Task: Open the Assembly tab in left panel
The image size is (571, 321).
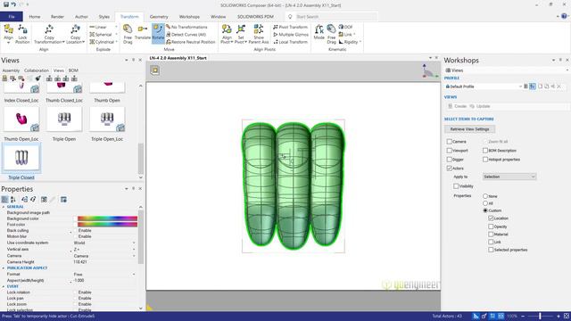Action: 11,70
